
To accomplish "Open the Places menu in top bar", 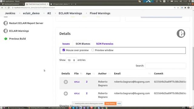I will pyautogui.click(x=17, y=1).
